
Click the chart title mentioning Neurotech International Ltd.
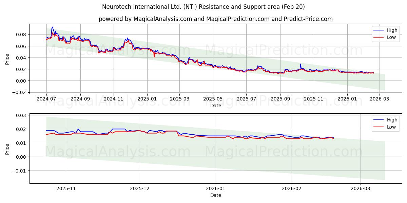coord(203,7)
